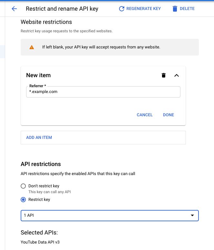
Task: Go back using the left arrow icon
Action: 14,9
